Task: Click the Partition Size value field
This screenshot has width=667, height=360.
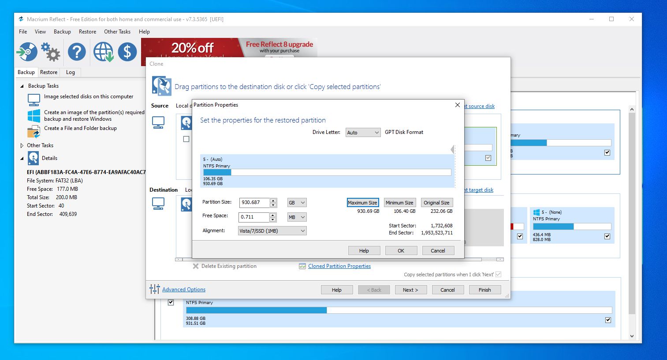Action: coord(254,202)
